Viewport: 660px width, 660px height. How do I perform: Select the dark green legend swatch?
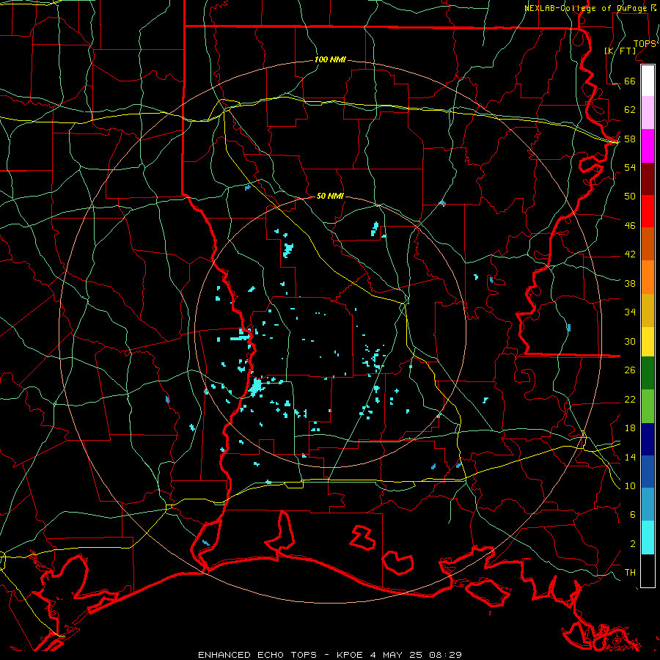coord(648,373)
